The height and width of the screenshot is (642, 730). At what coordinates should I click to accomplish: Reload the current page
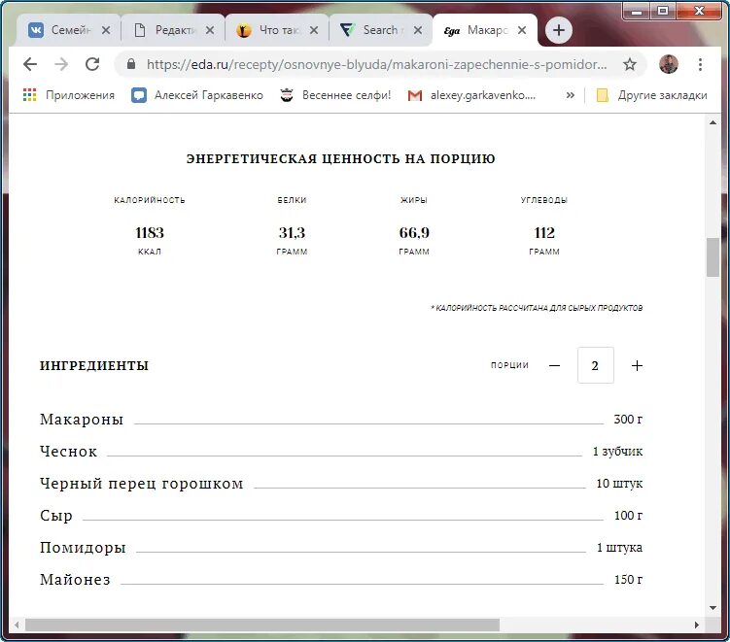[x=92, y=64]
